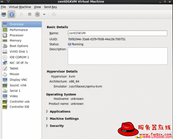Open the View menu
The height and width of the screenshot is (139, 173).
click(37, 7)
